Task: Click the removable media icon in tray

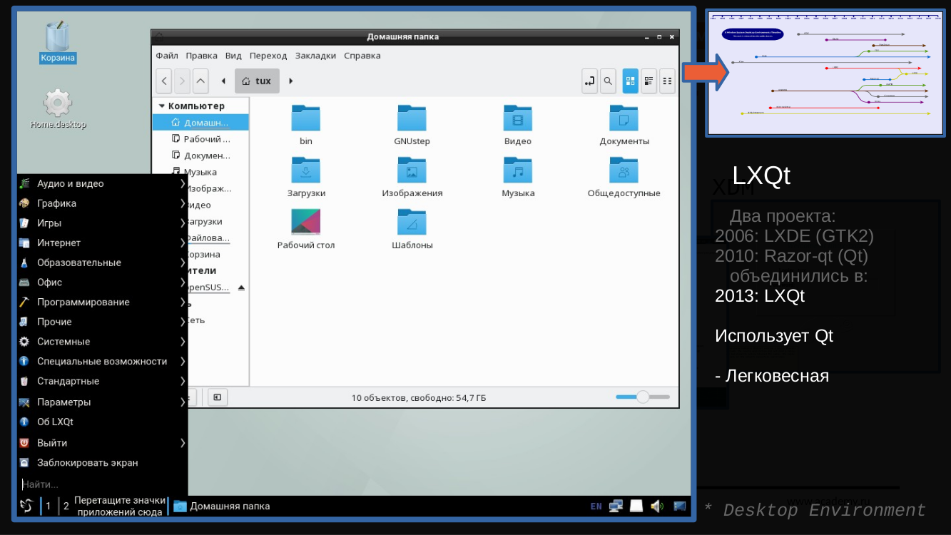Action: click(x=636, y=506)
